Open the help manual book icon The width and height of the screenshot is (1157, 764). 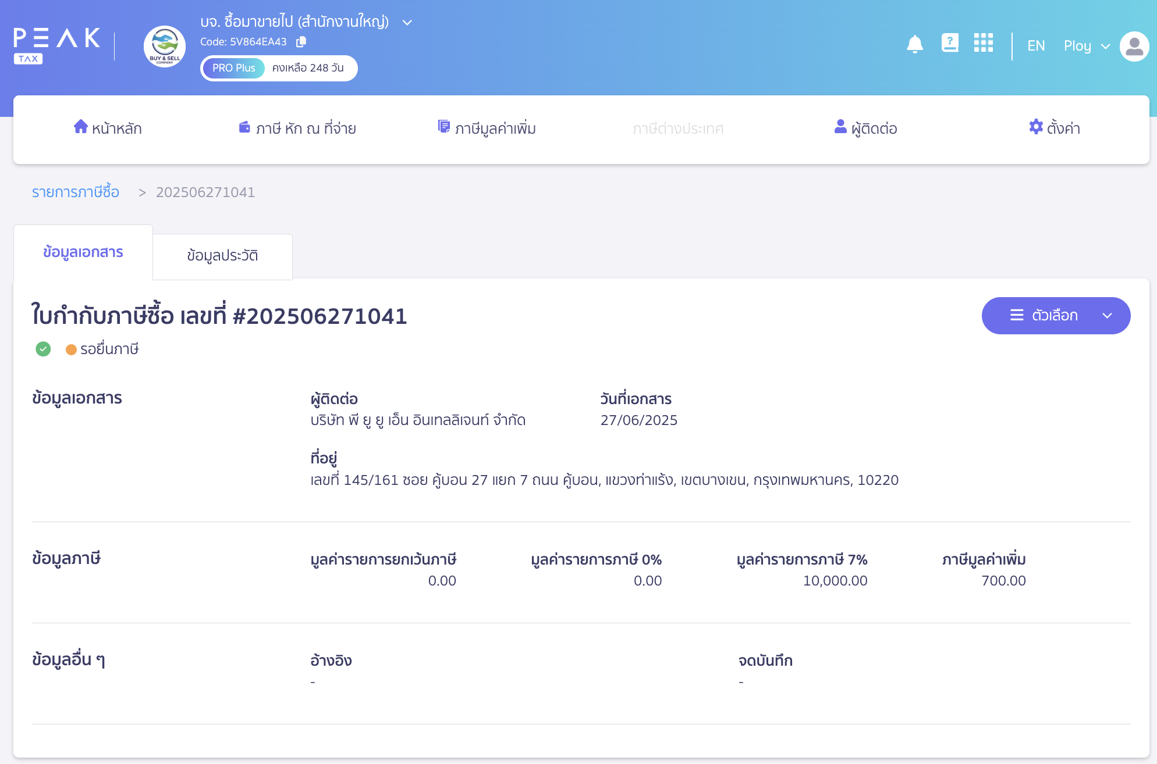tap(949, 43)
